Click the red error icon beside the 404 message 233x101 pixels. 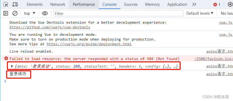click(6, 58)
